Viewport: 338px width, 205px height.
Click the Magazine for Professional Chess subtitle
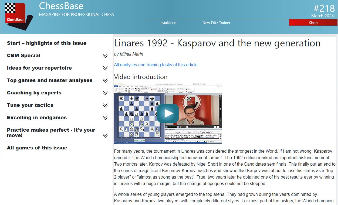coord(77,15)
